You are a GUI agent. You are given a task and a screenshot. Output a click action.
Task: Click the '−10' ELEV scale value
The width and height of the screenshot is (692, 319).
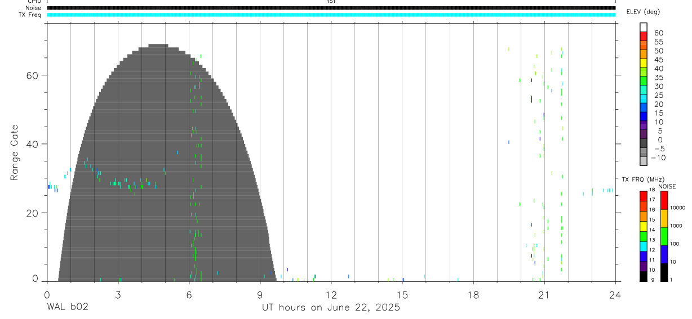point(658,158)
